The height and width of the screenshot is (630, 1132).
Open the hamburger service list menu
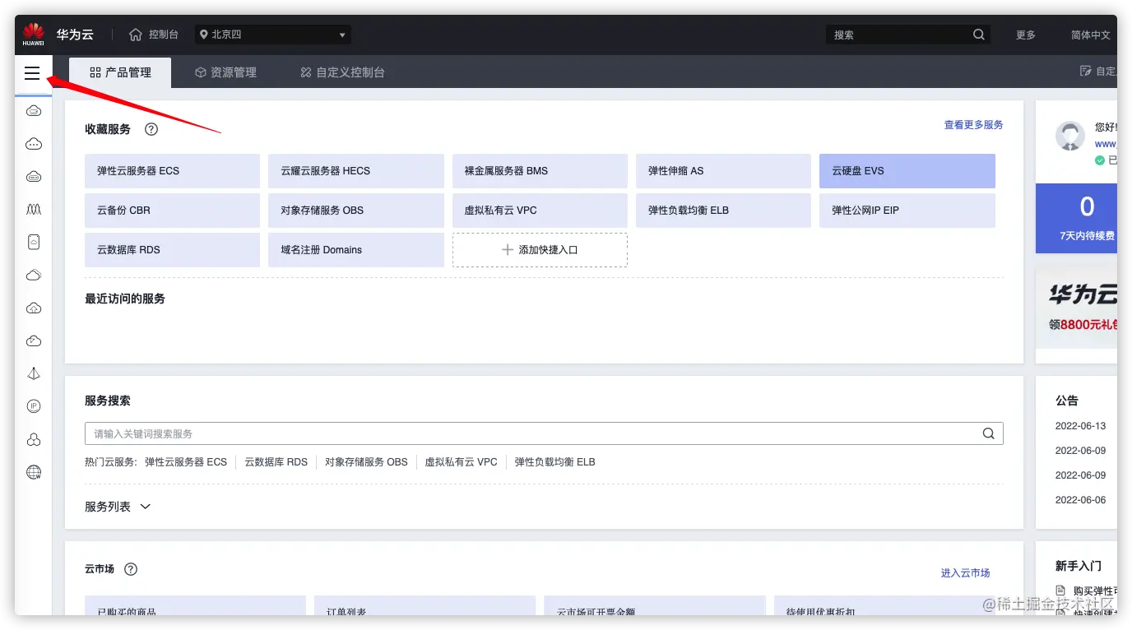pyautogui.click(x=32, y=74)
